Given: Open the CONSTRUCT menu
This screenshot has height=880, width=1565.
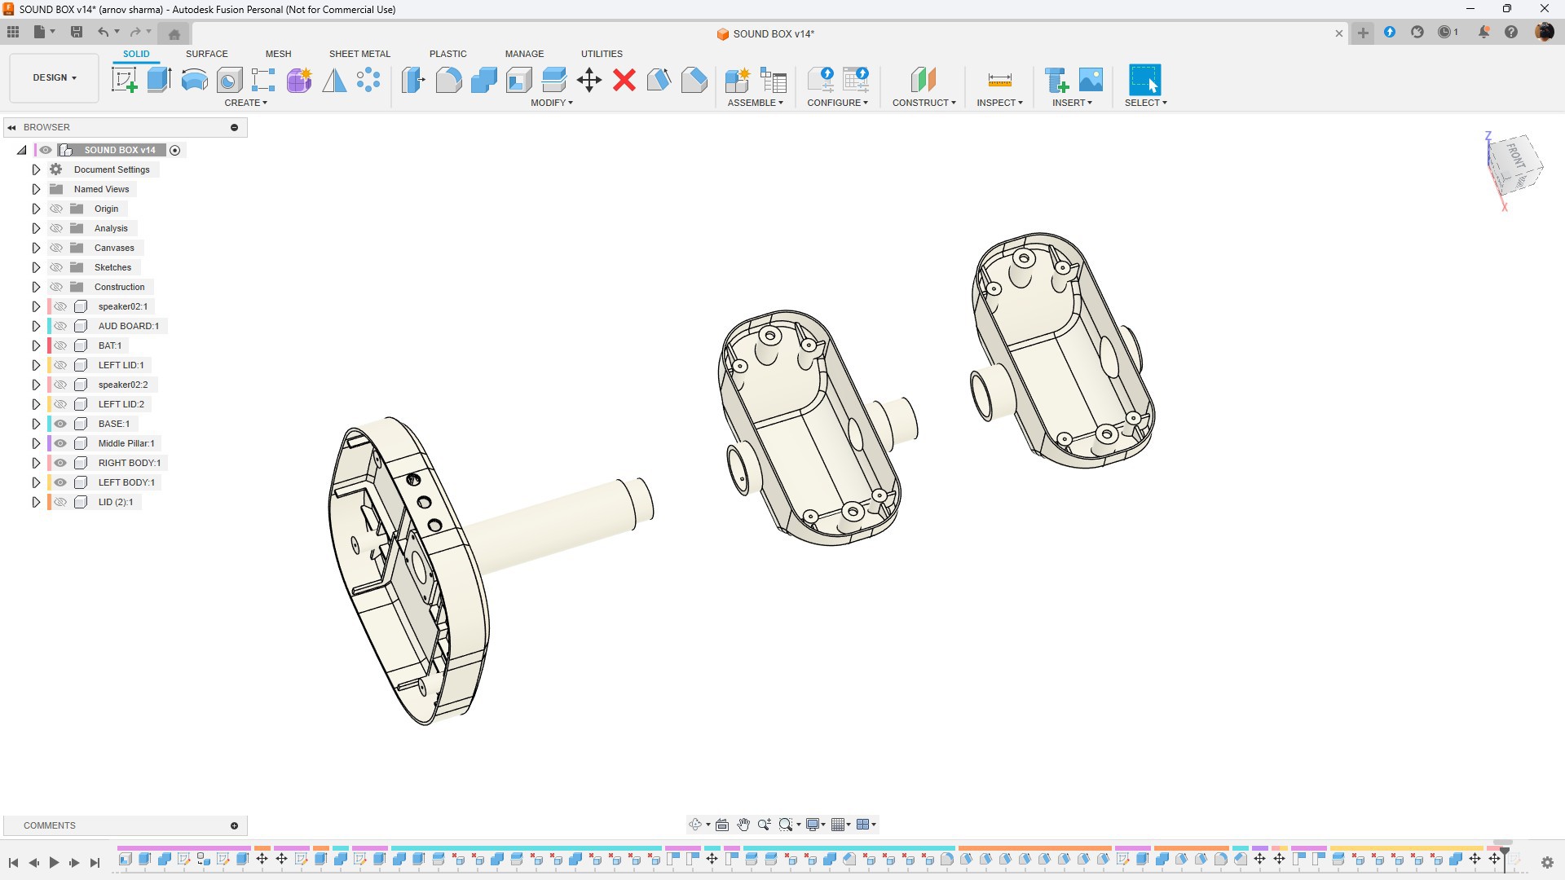Looking at the screenshot, I should coord(924,103).
